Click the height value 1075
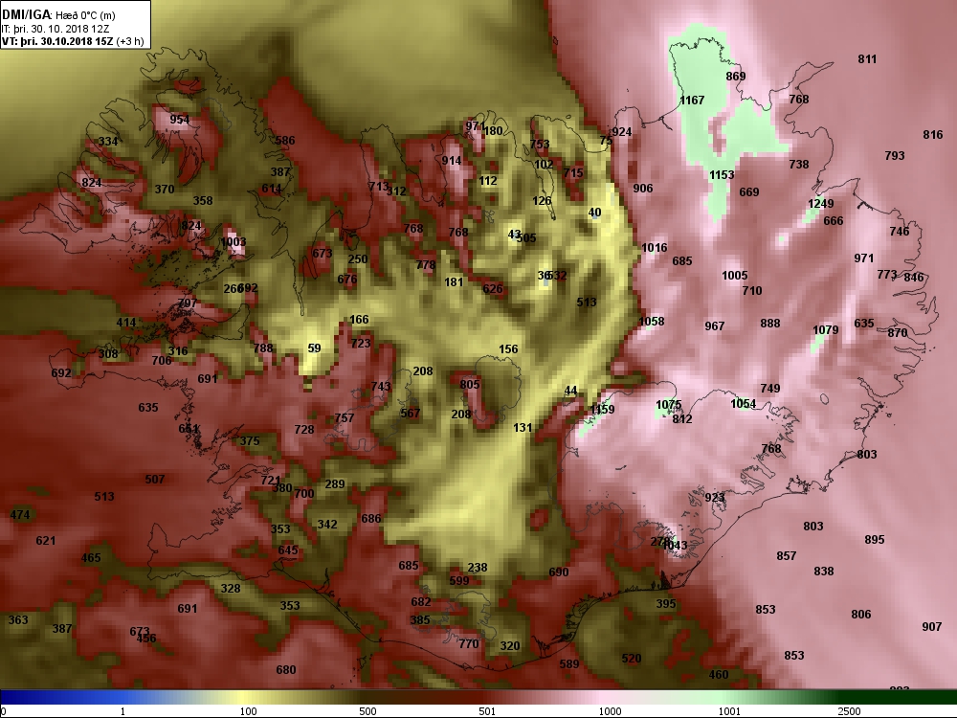Viewport: 957px width, 718px height. (669, 405)
